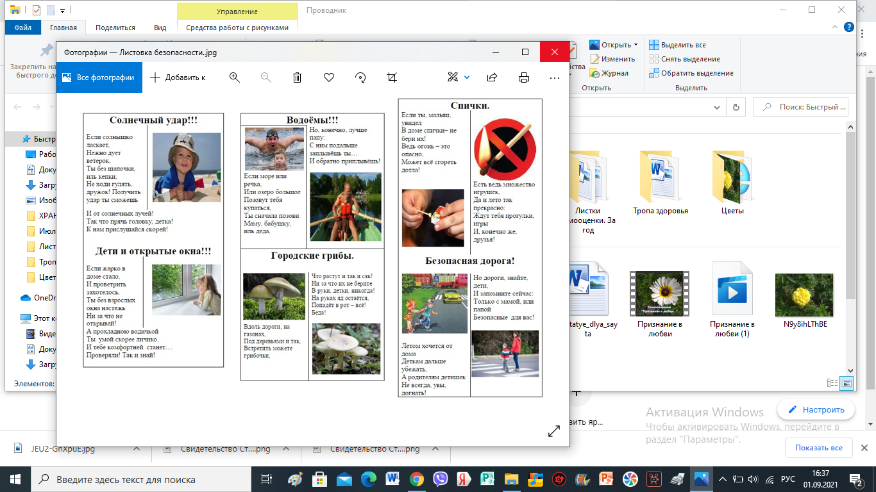Open Средства работы с рисунками tab
Screen dimensions: 876x492
(237, 28)
